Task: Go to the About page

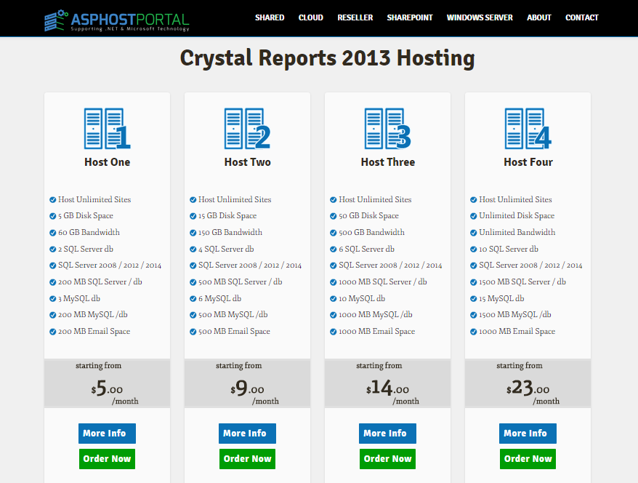Action: pos(539,17)
